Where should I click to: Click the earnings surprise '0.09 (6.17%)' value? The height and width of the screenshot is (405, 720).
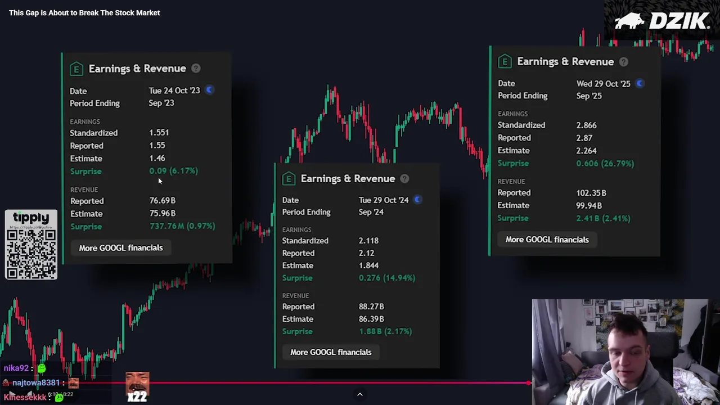point(173,171)
